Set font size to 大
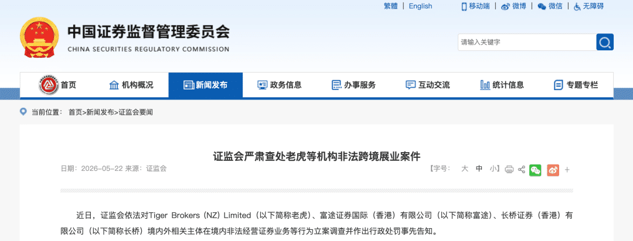 pos(465,169)
